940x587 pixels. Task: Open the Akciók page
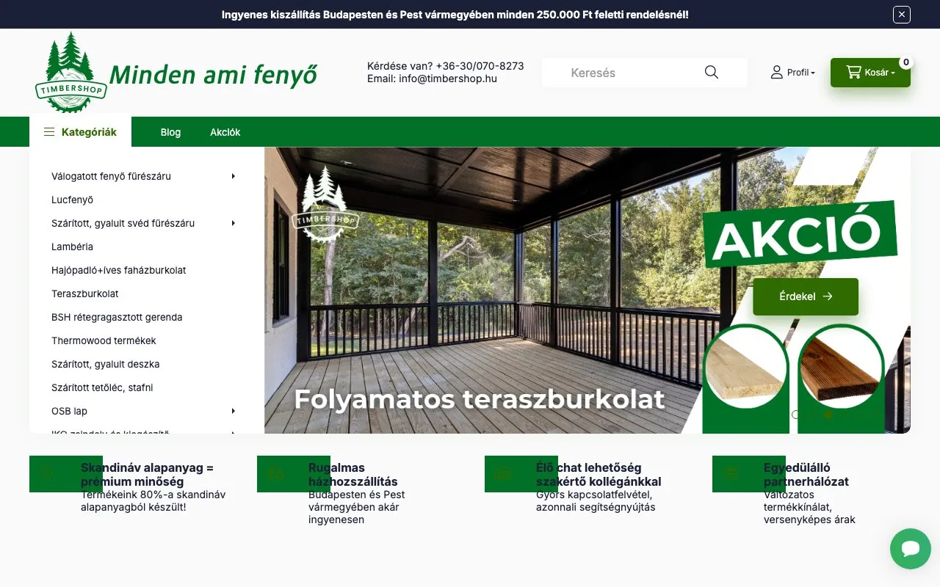pos(225,132)
